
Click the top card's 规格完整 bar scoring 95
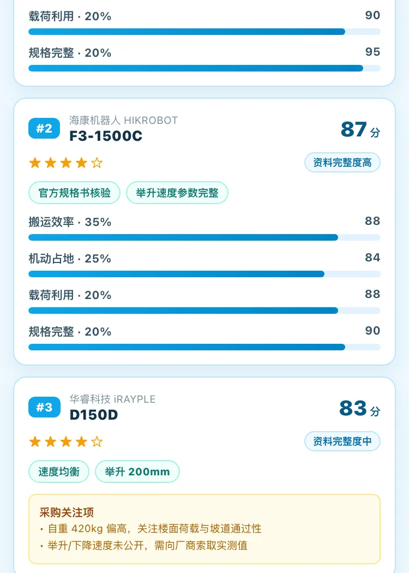coord(204,68)
